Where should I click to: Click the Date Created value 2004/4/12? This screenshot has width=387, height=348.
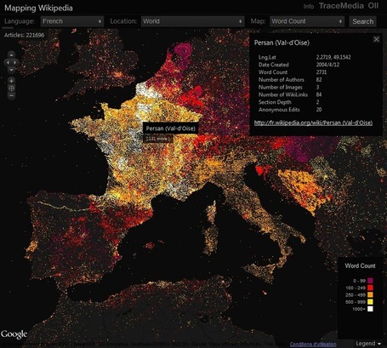327,65
